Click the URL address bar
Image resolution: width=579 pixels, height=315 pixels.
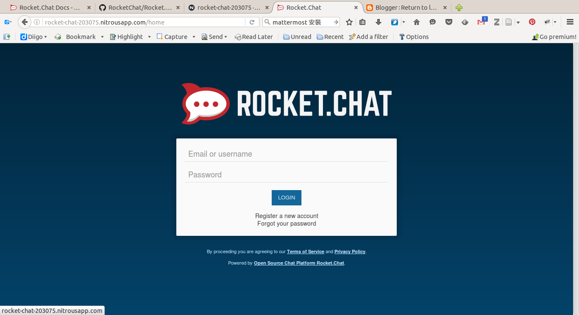click(x=144, y=22)
